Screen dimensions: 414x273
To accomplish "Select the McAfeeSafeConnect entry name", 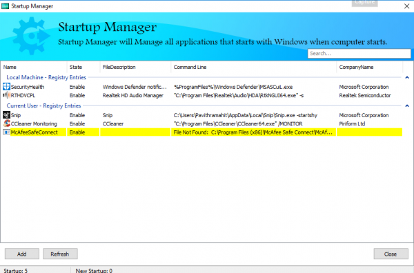I will [34, 132].
